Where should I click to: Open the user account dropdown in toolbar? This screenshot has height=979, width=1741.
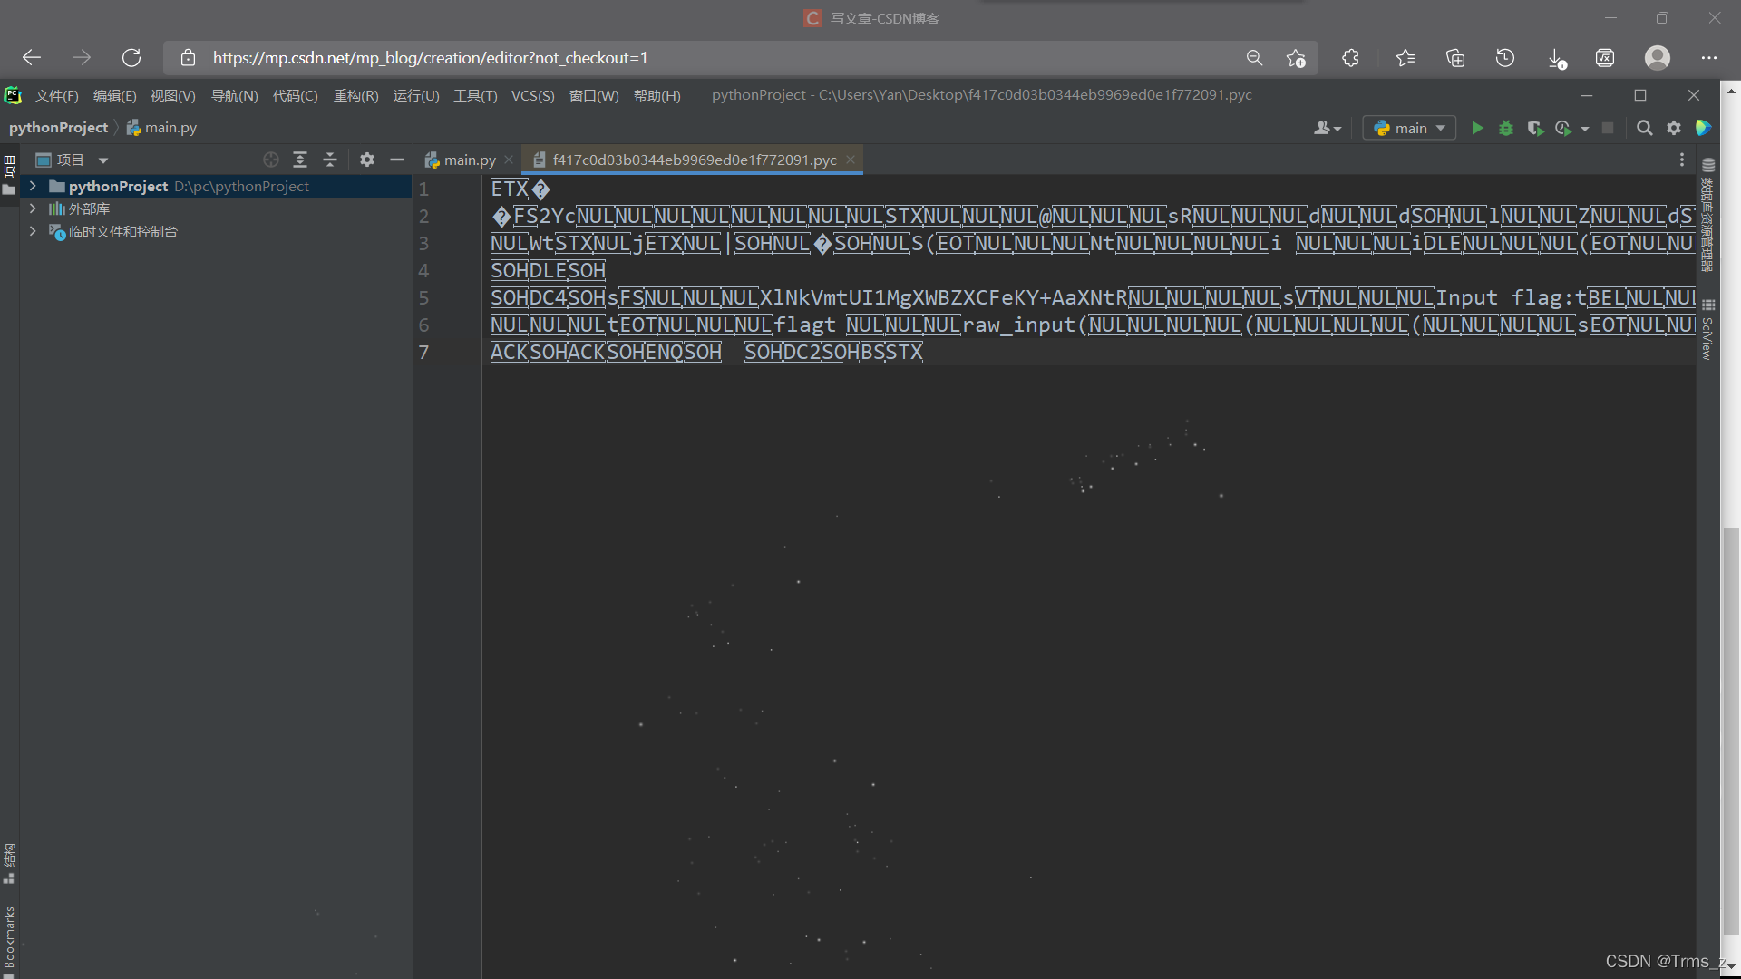coord(1328,128)
